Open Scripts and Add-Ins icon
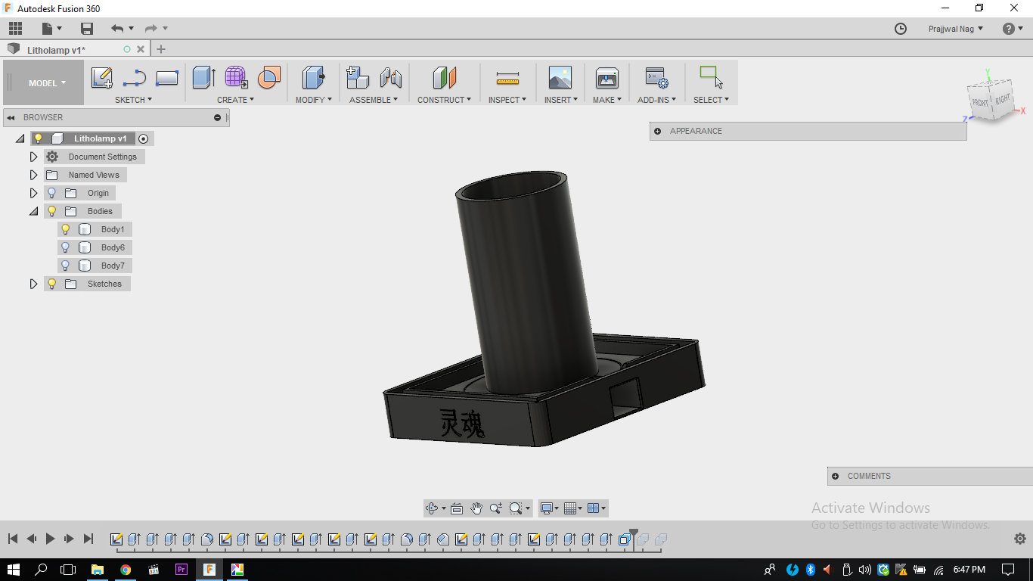Image resolution: width=1033 pixels, height=581 pixels. pyautogui.click(x=655, y=77)
